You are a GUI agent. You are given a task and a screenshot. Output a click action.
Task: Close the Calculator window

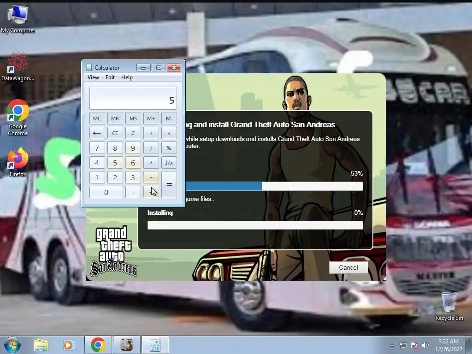pyautogui.click(x=174, y=67)
